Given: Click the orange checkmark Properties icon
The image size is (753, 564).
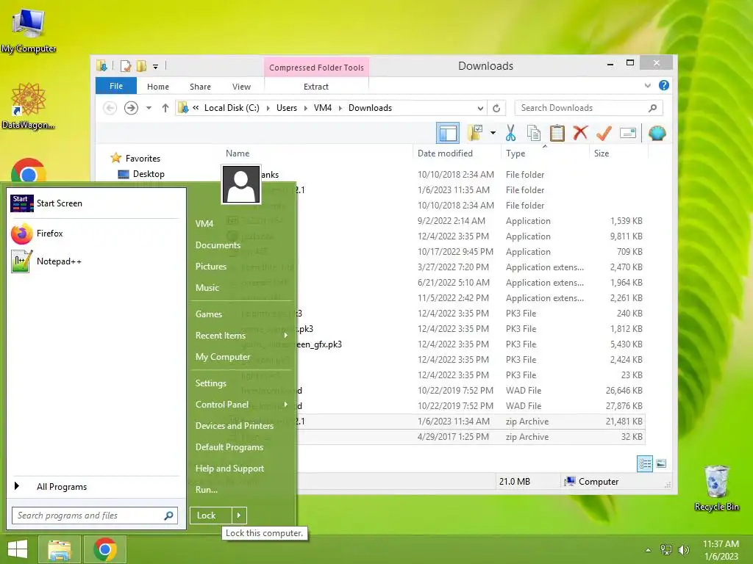Looking at the screenshot, I should pos(604,133).
